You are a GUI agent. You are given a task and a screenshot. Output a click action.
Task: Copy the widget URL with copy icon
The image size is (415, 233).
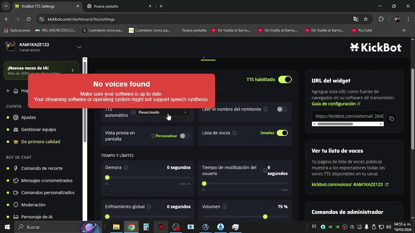(x=392, y=119)
